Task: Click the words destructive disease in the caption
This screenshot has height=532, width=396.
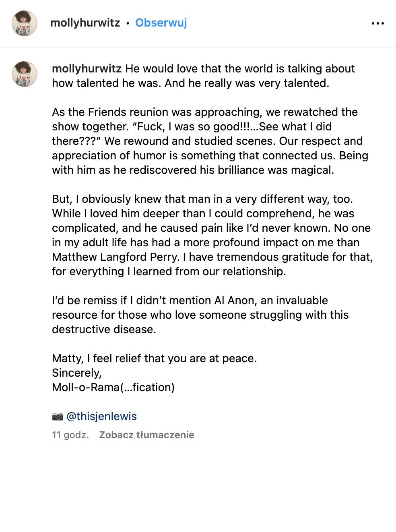Action: (x=103, y=329)
